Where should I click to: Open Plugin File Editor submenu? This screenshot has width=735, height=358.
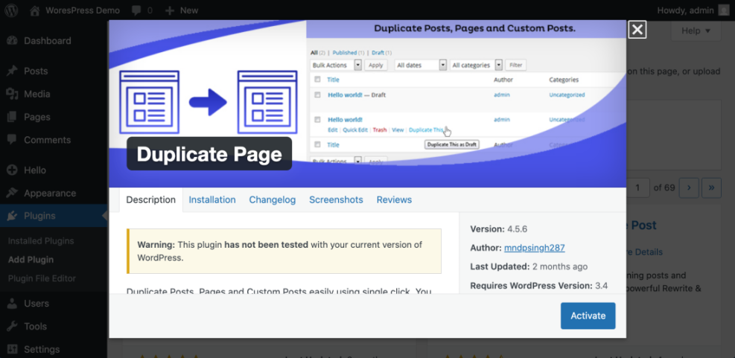tap(42, 278)
